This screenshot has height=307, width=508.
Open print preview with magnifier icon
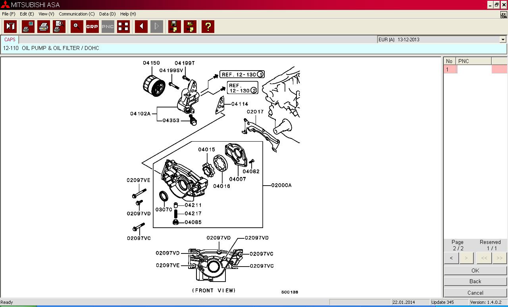[59, 27]
